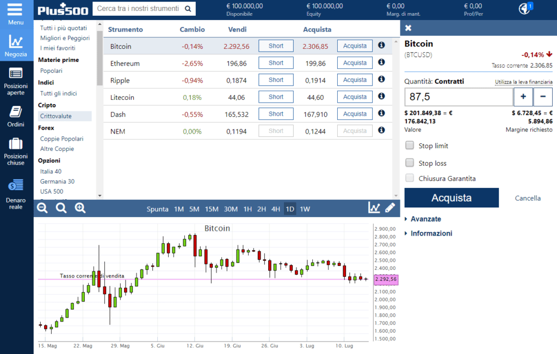The image size is (557, 354).
Task: Open Germania 30 options category
Action: [x=57, y=181]
